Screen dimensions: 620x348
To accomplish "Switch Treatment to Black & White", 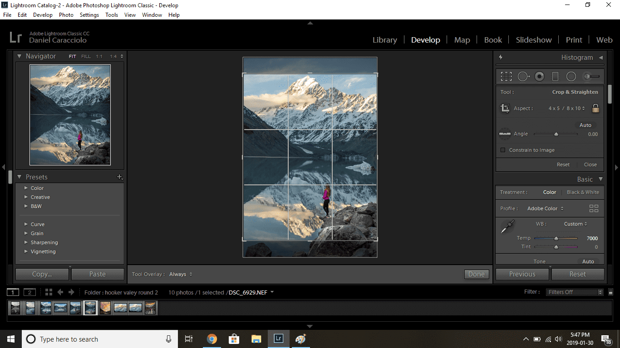I will click(x=583, y=192).
